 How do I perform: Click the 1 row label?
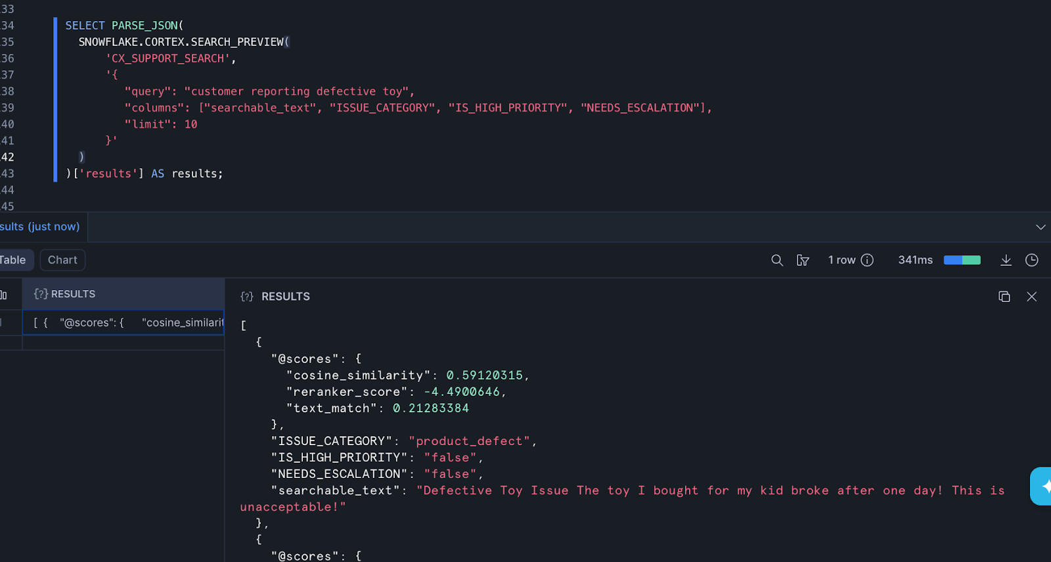[x=841, y=260]
